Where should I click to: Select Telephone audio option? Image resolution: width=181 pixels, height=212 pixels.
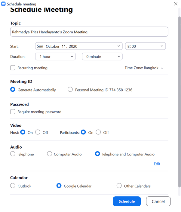[13, 154]
